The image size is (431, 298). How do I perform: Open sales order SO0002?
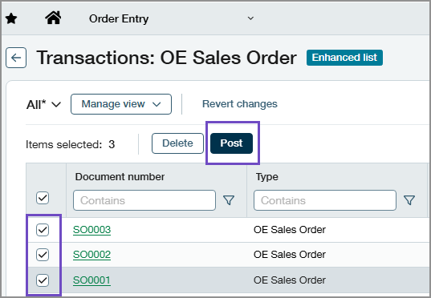[x=91, y=255]
